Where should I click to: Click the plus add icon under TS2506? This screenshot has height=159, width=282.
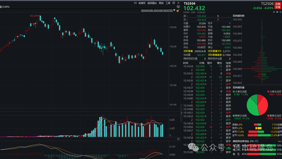[280, 12]
